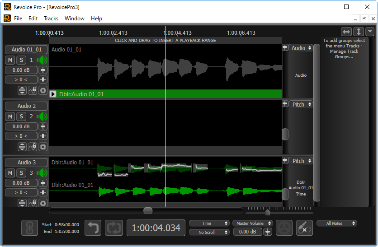Open the Help menu
The image size is (378, 247).
click(x=96, y=19)
